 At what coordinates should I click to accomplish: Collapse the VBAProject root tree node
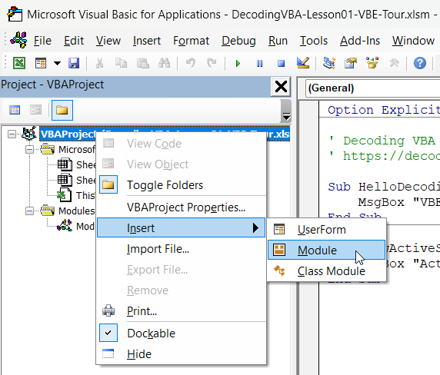[12, 134]
